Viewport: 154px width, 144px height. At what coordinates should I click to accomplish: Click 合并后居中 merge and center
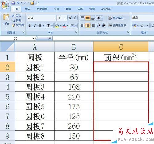click(117, 25)
